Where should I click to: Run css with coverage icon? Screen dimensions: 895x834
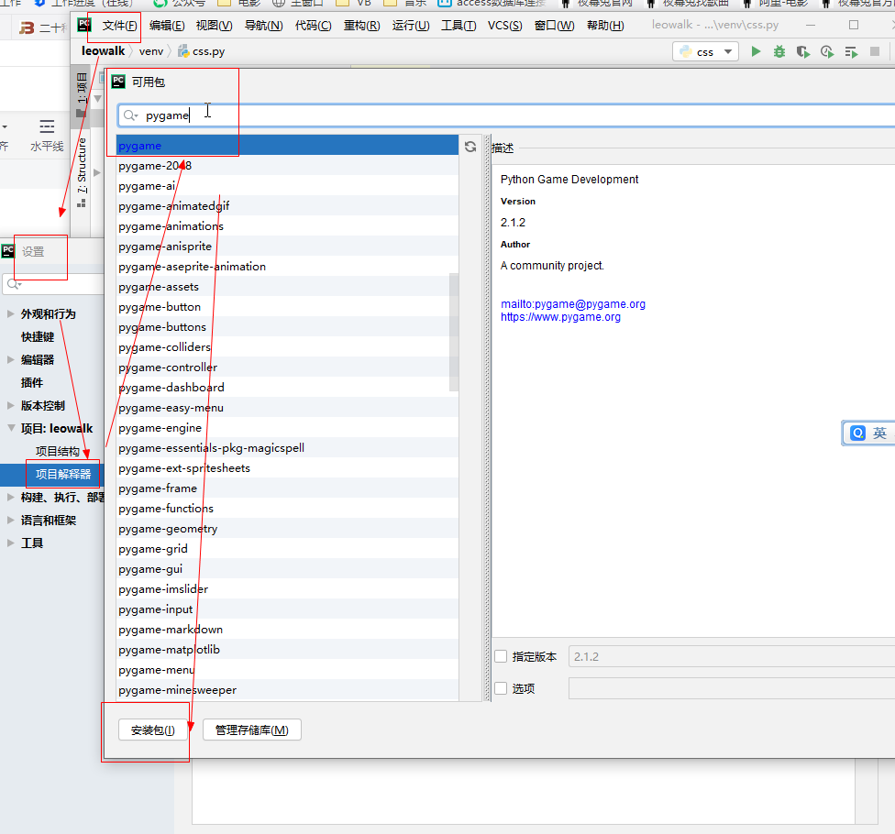pos(802,51)
